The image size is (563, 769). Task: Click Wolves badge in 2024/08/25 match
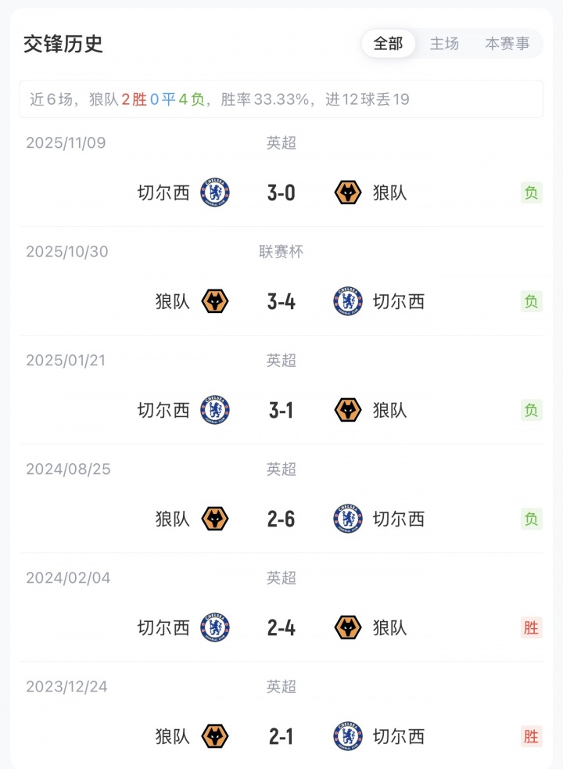[215, 519]
